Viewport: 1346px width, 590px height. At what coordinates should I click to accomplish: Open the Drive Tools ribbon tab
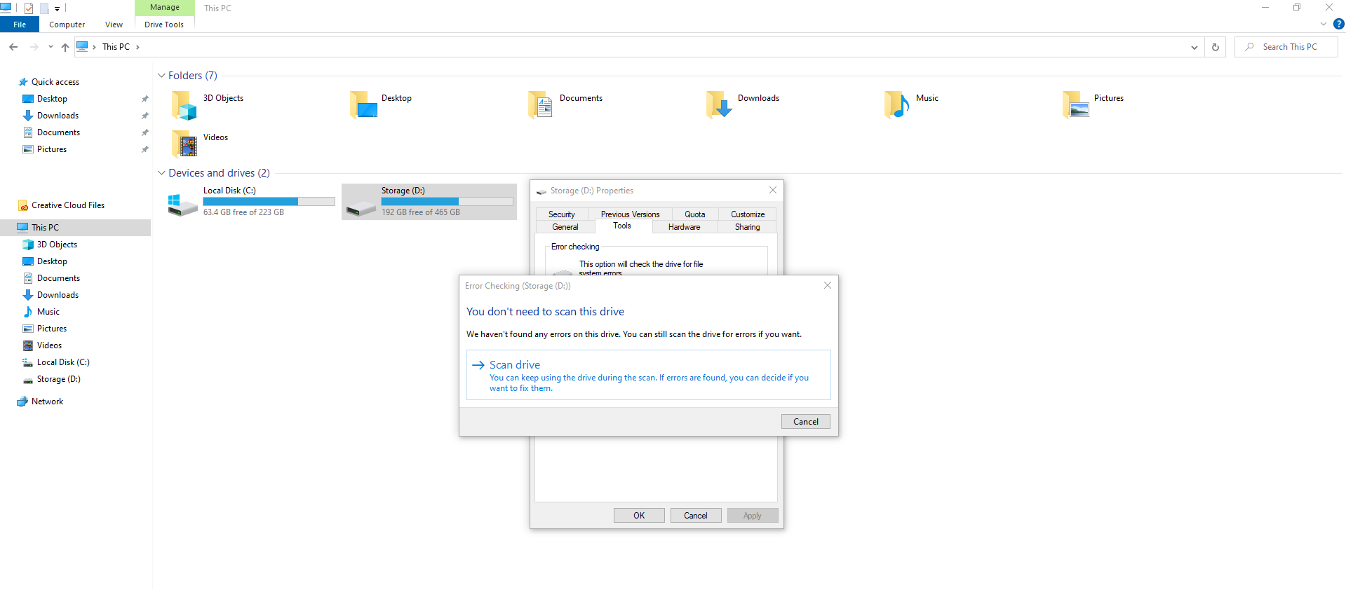point(164,25)
